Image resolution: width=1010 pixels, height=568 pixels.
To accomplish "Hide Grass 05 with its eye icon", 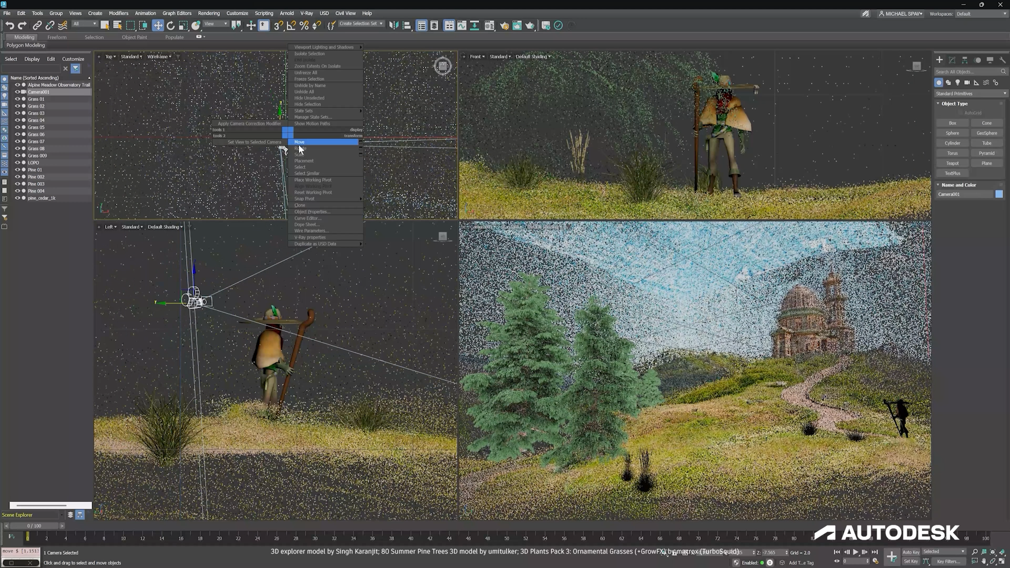I will (x=17, y=127).
